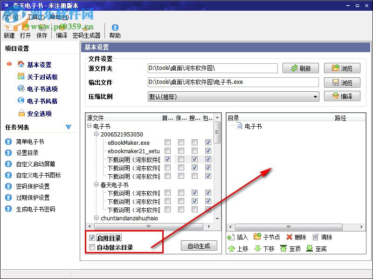Enable the 自动显示目录 checkbox
373x279 pixels.
92,247
